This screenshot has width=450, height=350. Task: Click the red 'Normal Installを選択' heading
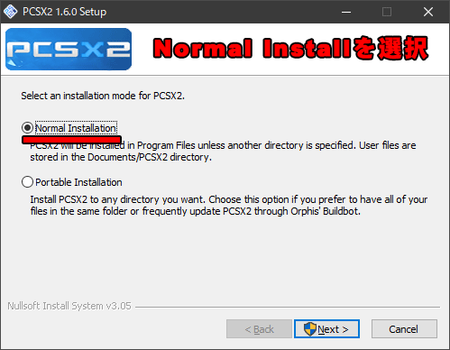click(x=290, y=49)
